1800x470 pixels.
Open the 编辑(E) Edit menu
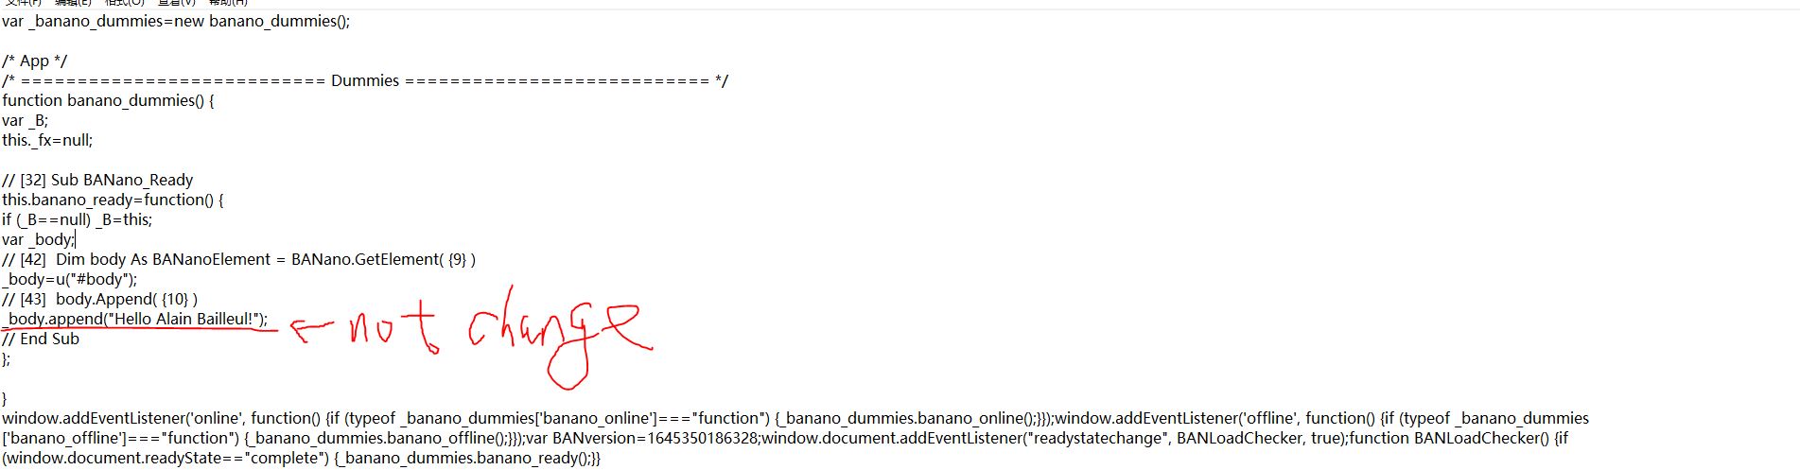click(73, 3)
